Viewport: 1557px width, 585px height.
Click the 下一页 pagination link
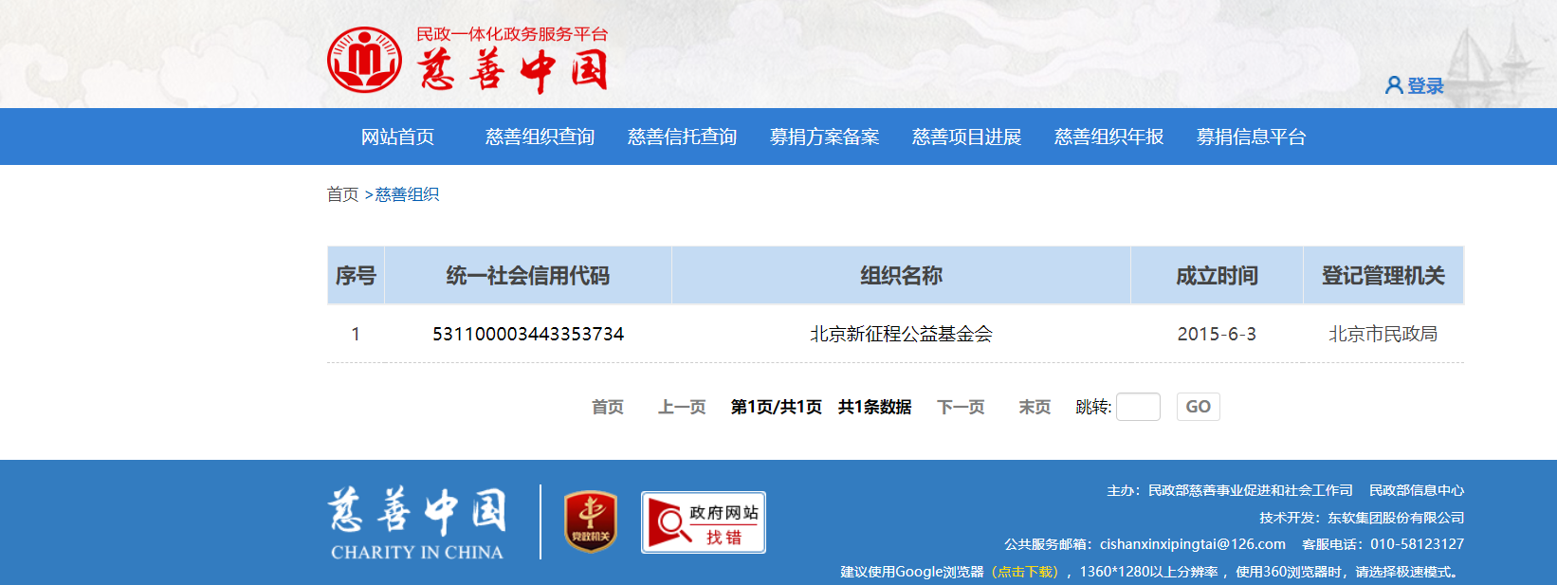click(961, 407)
